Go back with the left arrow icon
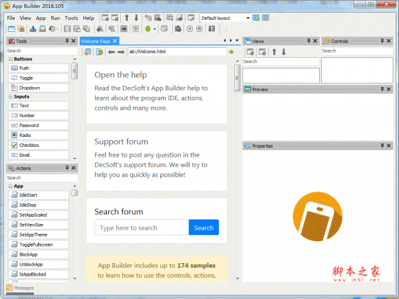 (111, 52)
